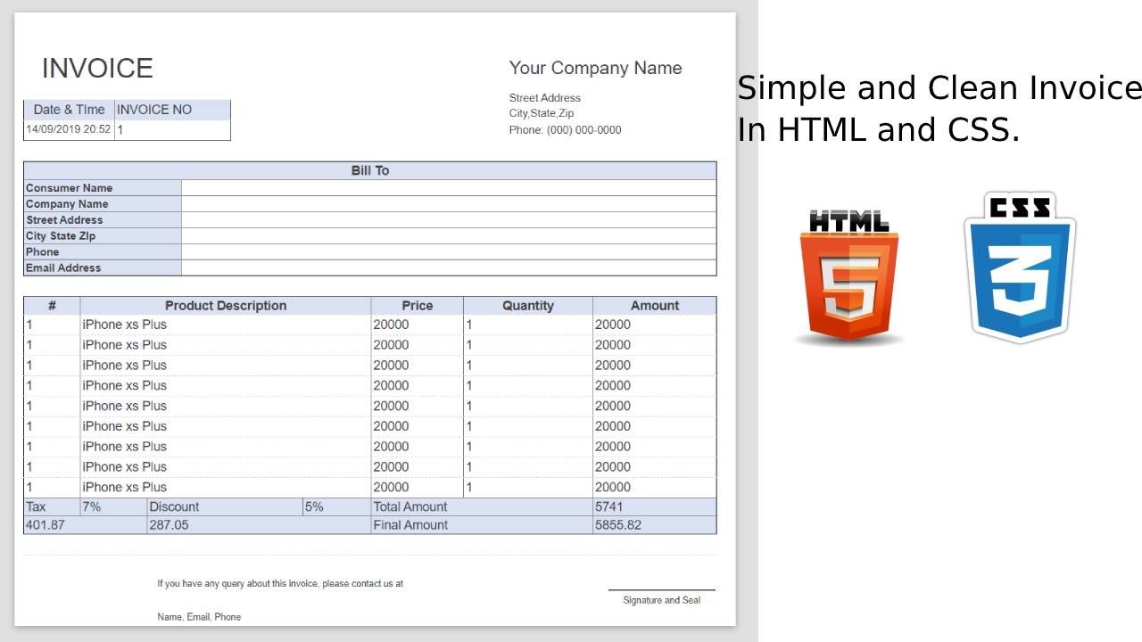
Task: Click the Email Address input field
Action: tap(446, 267)
